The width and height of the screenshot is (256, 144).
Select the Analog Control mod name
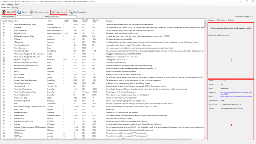[x=18, y=109]
